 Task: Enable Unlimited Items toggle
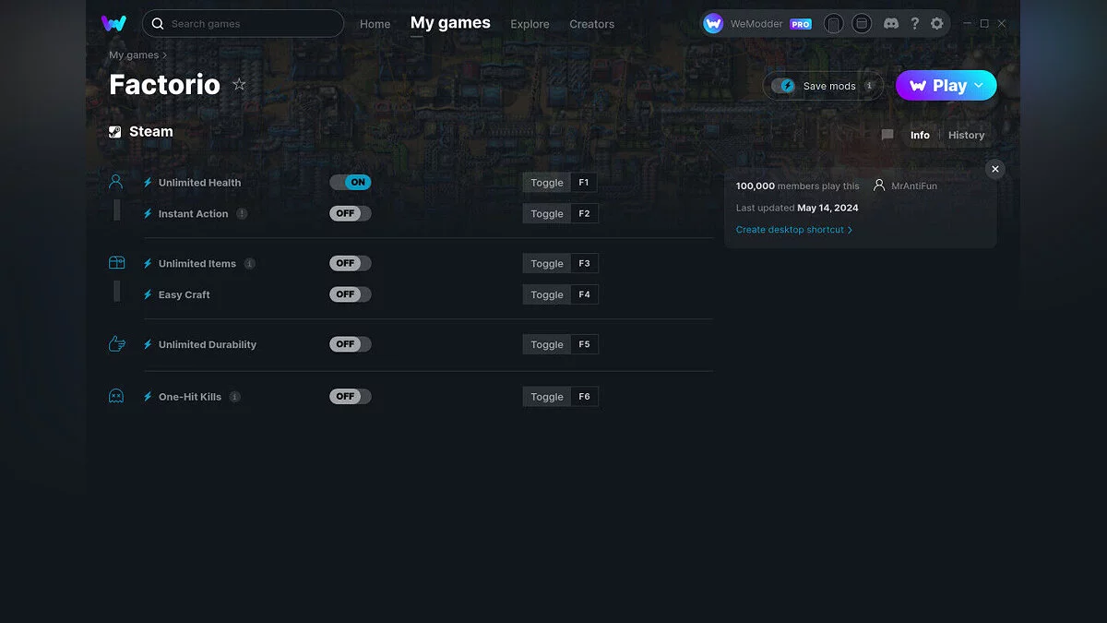pyautogui.click(x=351, y=263)
